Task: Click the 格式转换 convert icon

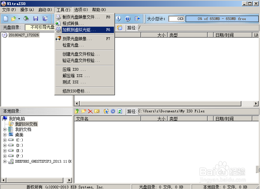Action: click(58, 23)
